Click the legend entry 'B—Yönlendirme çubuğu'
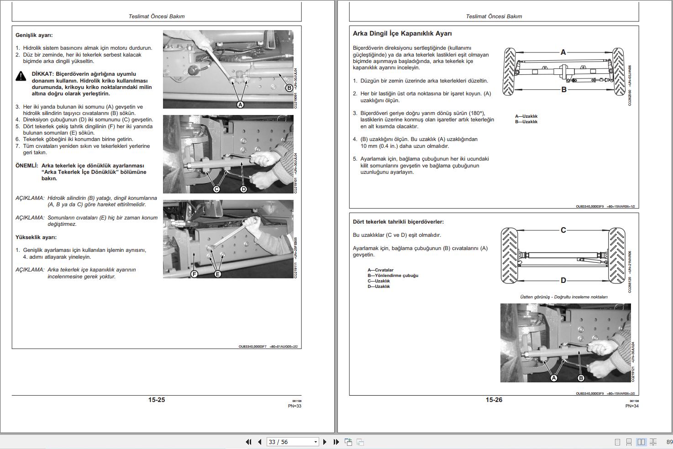Viewport: 673px width, 449px height. tap(393, 276)
